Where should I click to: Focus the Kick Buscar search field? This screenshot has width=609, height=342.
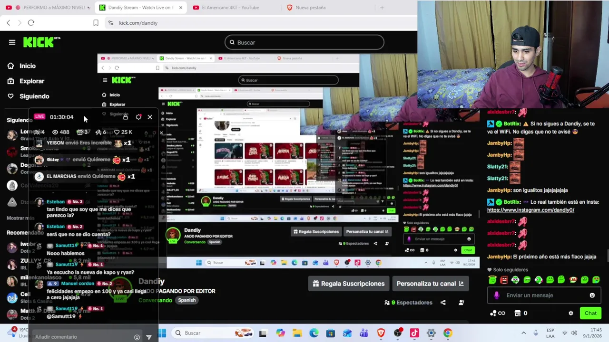(x=304, y=42)
